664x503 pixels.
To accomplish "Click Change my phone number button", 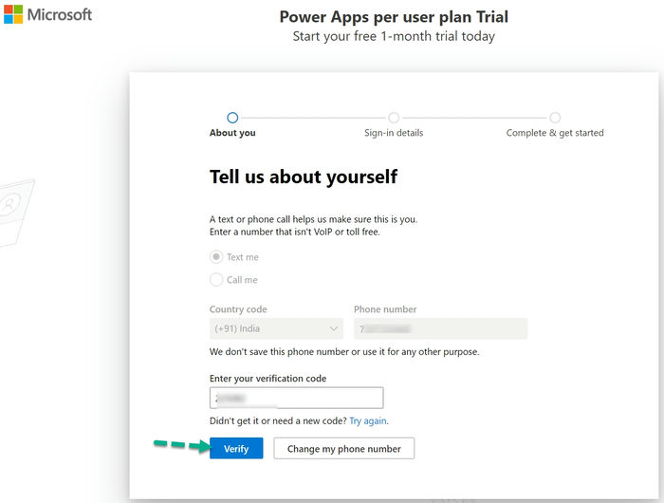I will (x=343, y=448).
